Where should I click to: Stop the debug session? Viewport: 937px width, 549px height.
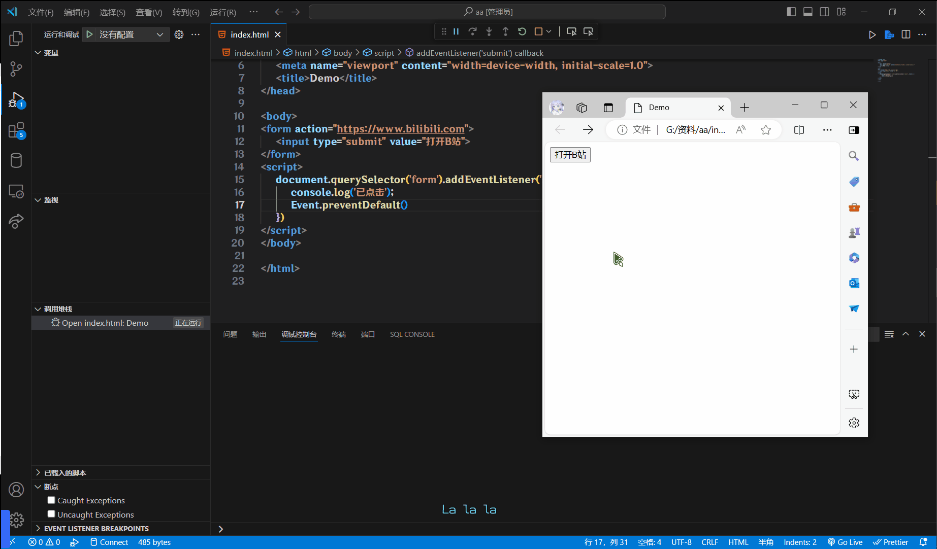[538, 31]
